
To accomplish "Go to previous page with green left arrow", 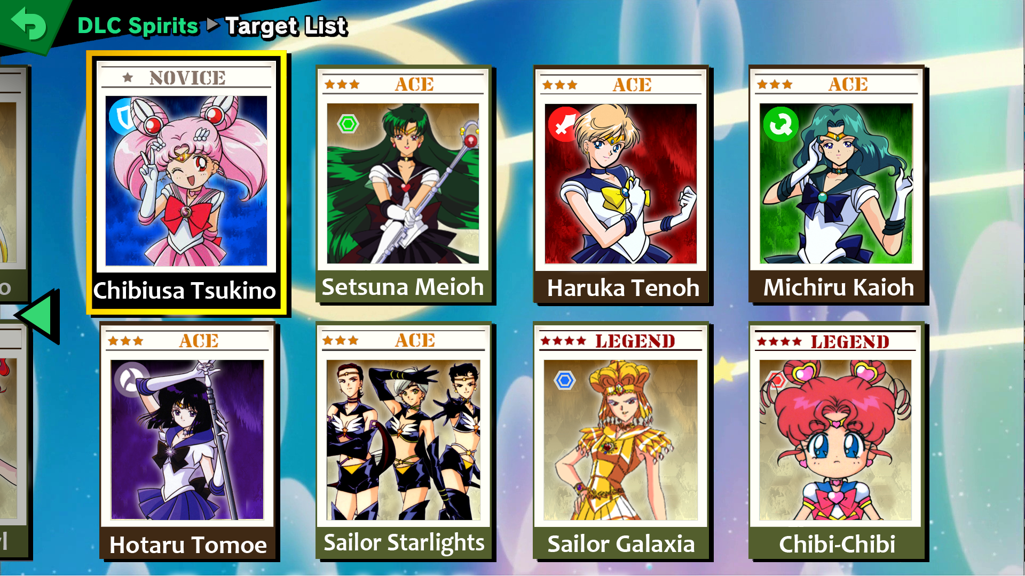I will point(37,316).
